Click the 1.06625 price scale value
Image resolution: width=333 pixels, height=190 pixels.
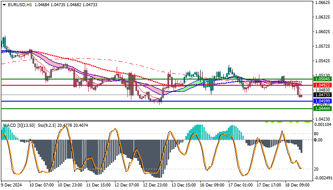point(323,3)
